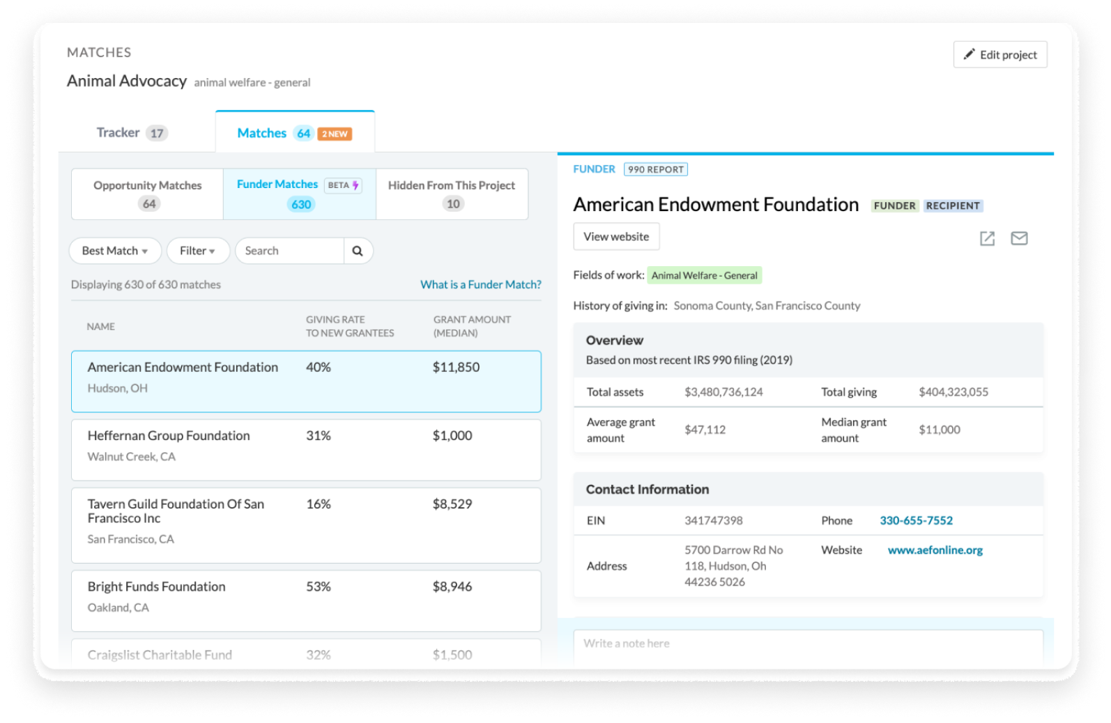The height and width of the screenshot is (723, 1111).
Task: Click the RECIPIENT tag
Action: pyautogui.click(x=953, y=205)
